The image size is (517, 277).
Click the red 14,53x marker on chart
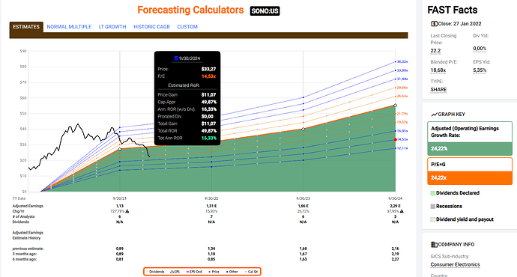[396, 140]
